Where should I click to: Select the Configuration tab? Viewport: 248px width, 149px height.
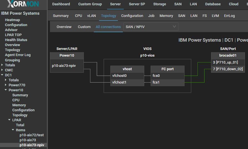132,16
